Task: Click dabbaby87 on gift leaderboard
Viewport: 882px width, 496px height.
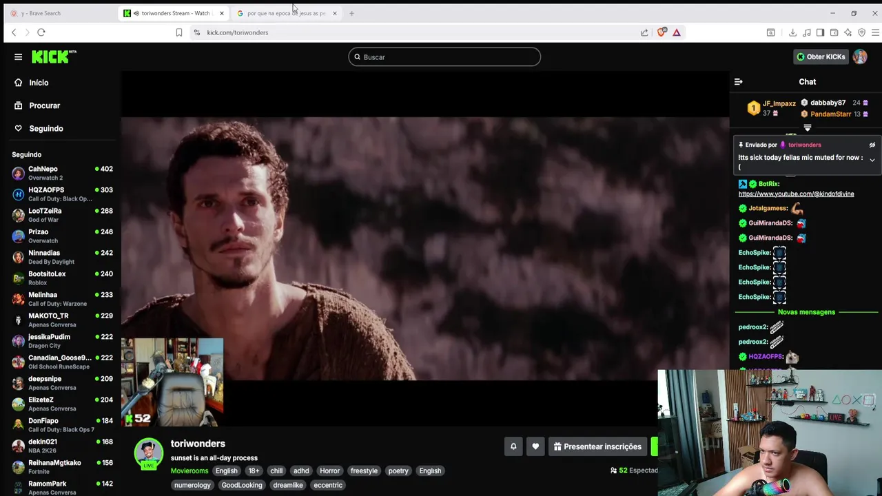Action: pos(828,103)
